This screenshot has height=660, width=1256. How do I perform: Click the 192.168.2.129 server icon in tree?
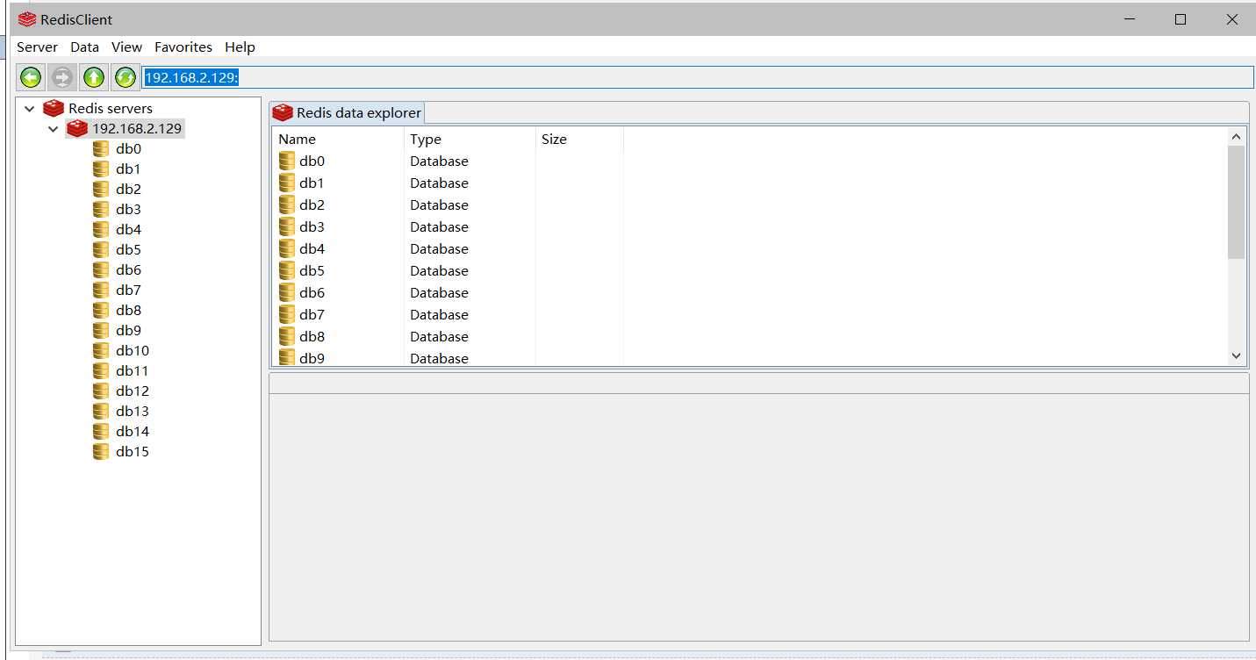[x=77, y=128]
